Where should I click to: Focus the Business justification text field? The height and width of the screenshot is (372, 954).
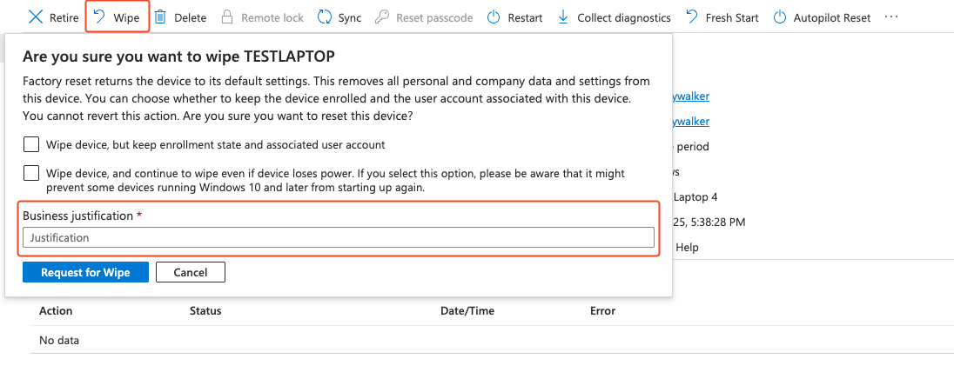[x=338, y=237]
